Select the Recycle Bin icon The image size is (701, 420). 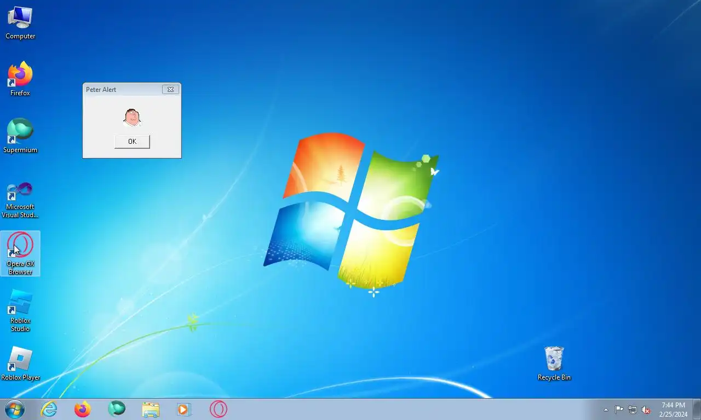[554, 364]
